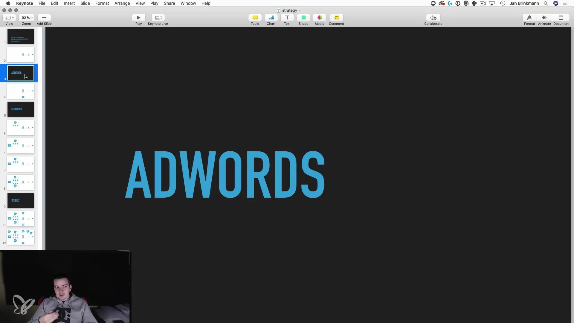Insert a Chart
Image resolution: width=574 pixels, height=323 pixels.
271,18
